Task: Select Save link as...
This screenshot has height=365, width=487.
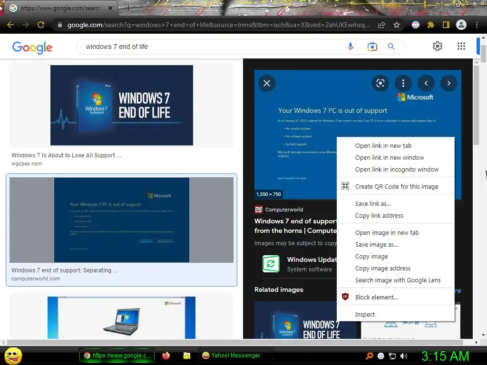Action: tap(395, 203)
